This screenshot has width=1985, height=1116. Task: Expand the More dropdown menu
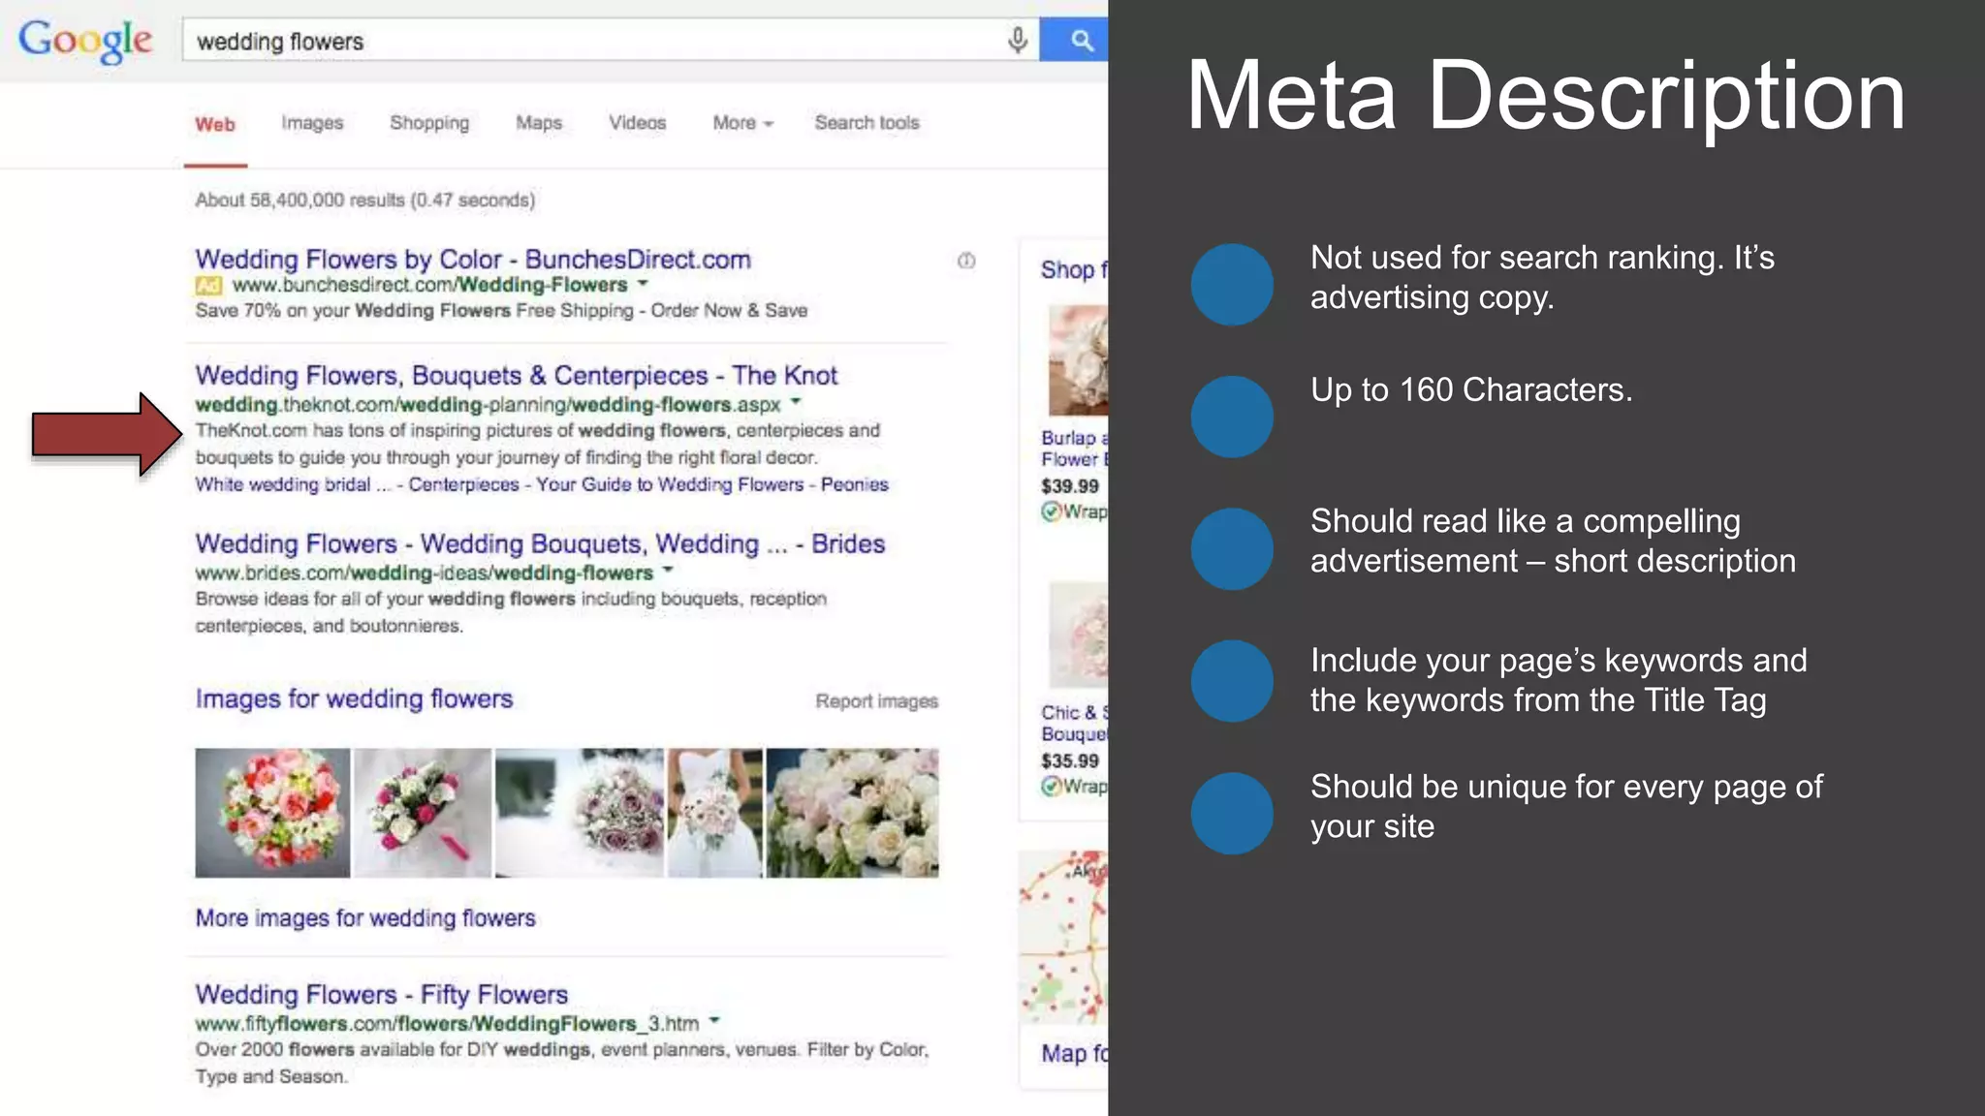coord(742,123)
